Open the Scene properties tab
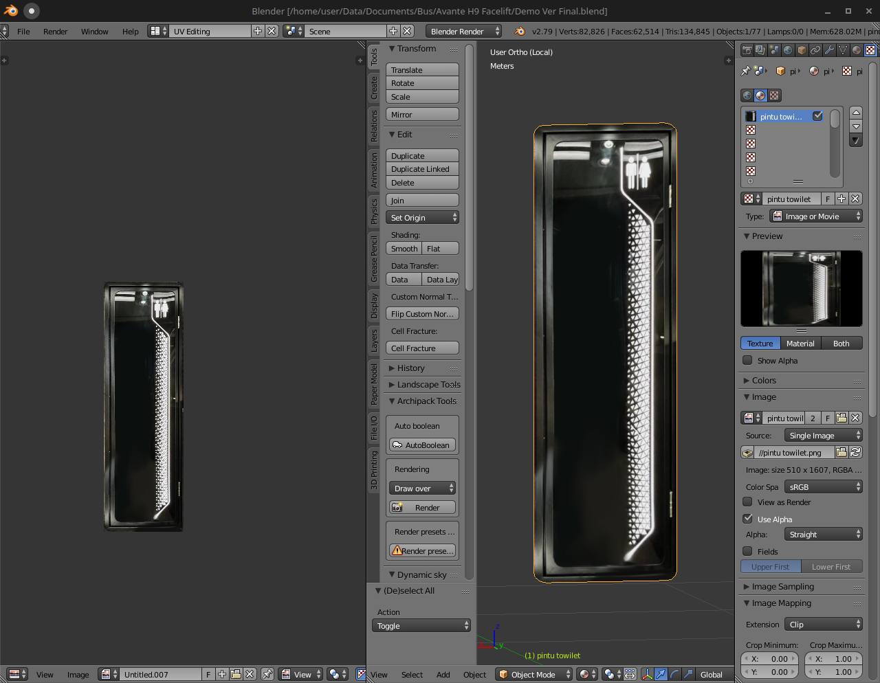This screenshot has height=683, width=880. click(774, 50)
